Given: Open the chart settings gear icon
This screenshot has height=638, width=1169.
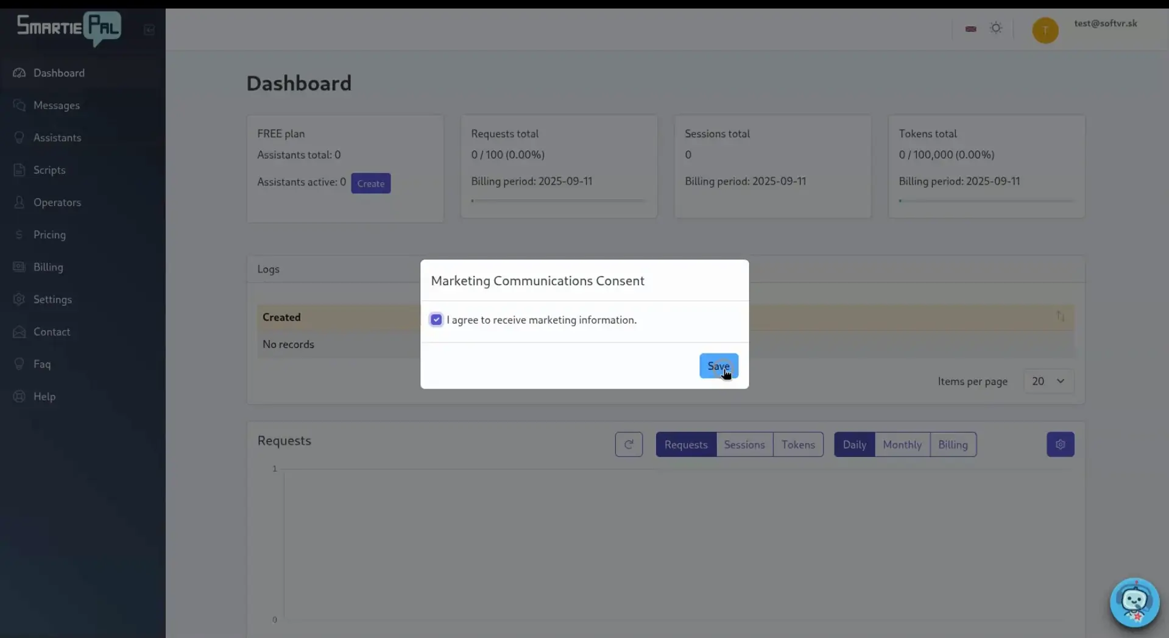Looking at the screenshot, I should pos(1060,444).
